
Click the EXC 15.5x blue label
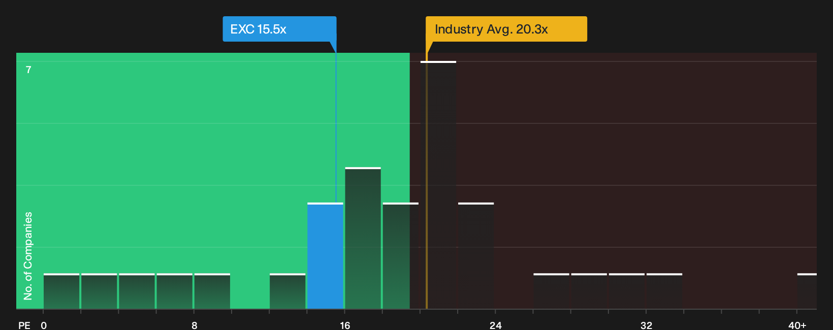279,29
